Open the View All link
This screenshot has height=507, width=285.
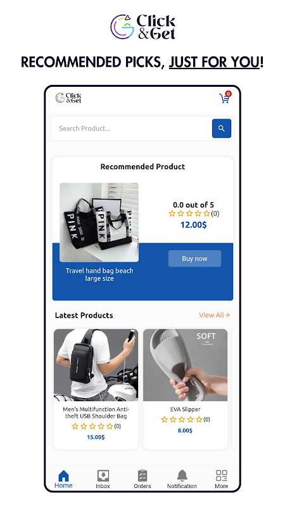pyautogui.click(x=214, y=315)
